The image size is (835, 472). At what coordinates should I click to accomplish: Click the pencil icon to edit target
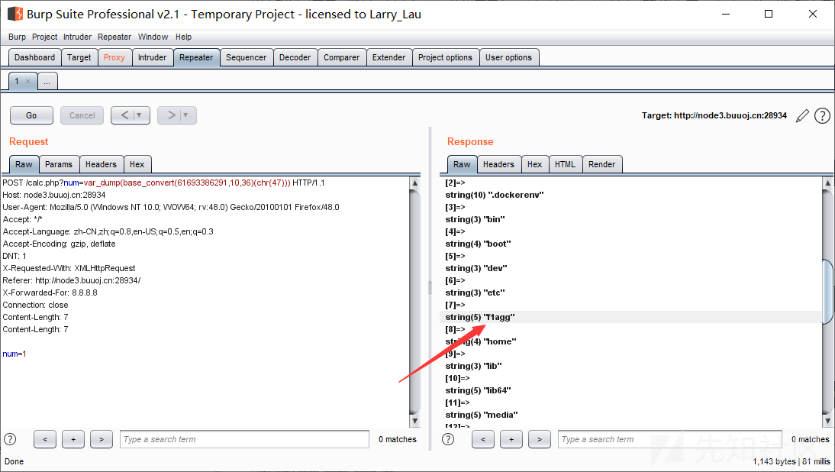coord(802,115)
